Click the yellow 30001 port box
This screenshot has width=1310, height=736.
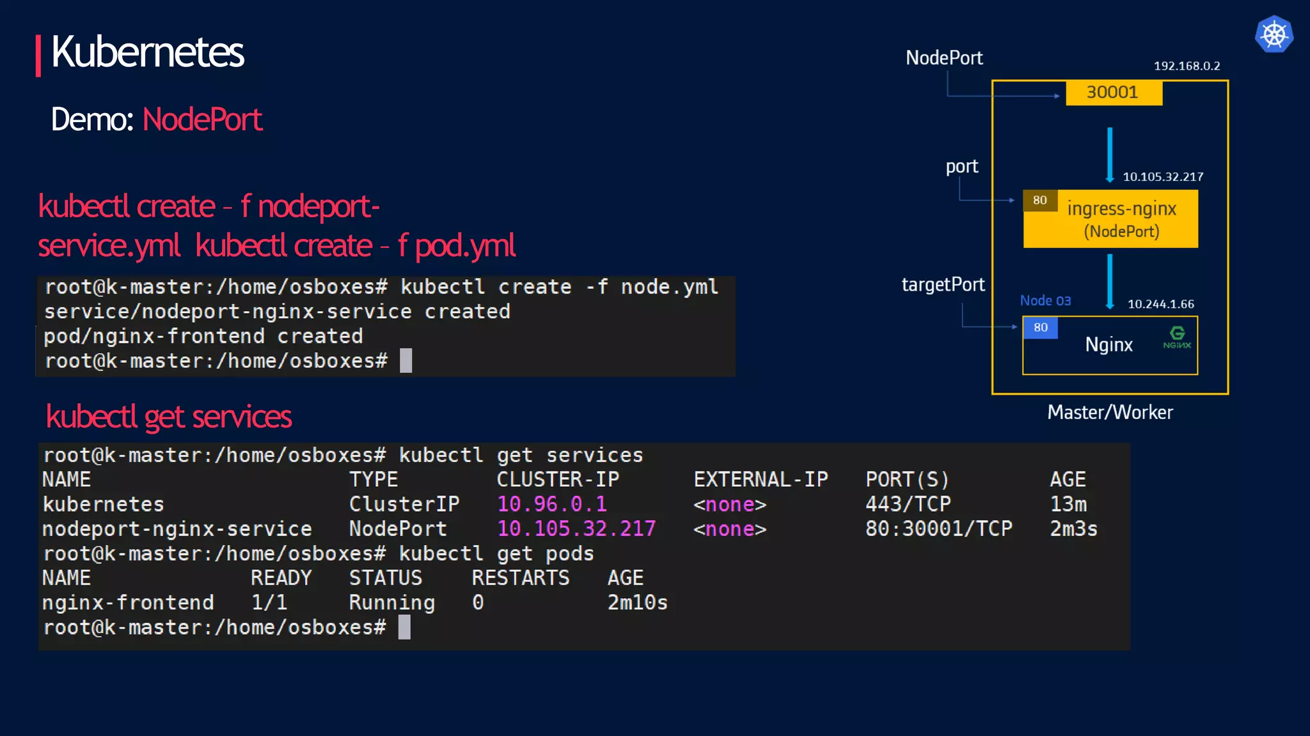1113,93
